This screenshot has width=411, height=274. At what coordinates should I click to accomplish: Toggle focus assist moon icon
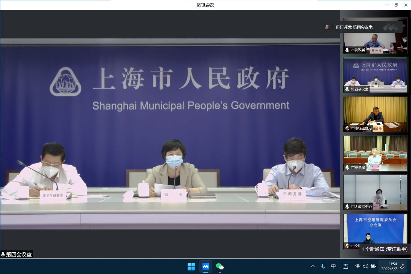click(x=402, y=266)
